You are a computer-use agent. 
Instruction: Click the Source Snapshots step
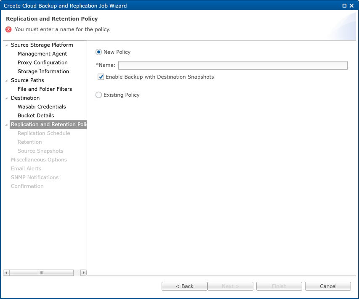coord(40,151)
